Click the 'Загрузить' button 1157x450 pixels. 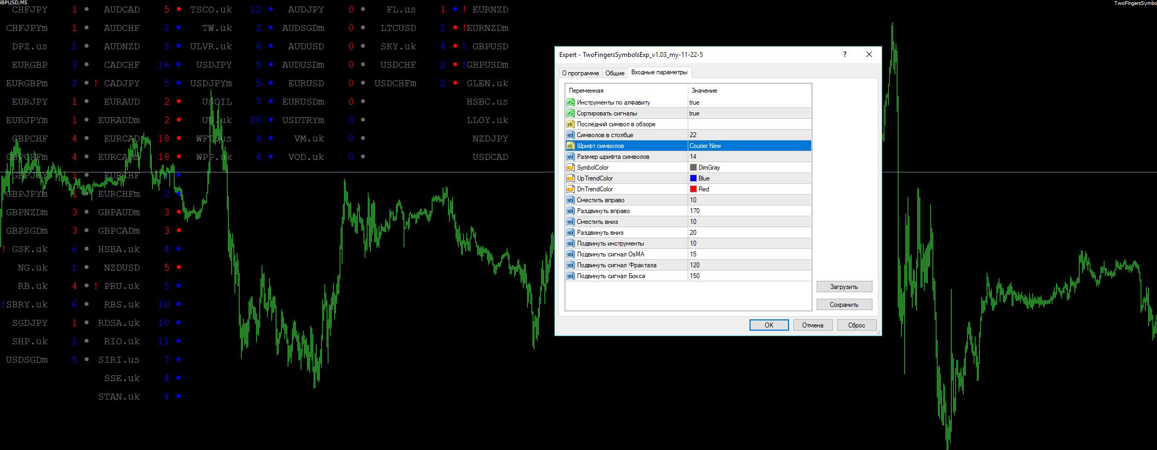(x=844, y=287)
